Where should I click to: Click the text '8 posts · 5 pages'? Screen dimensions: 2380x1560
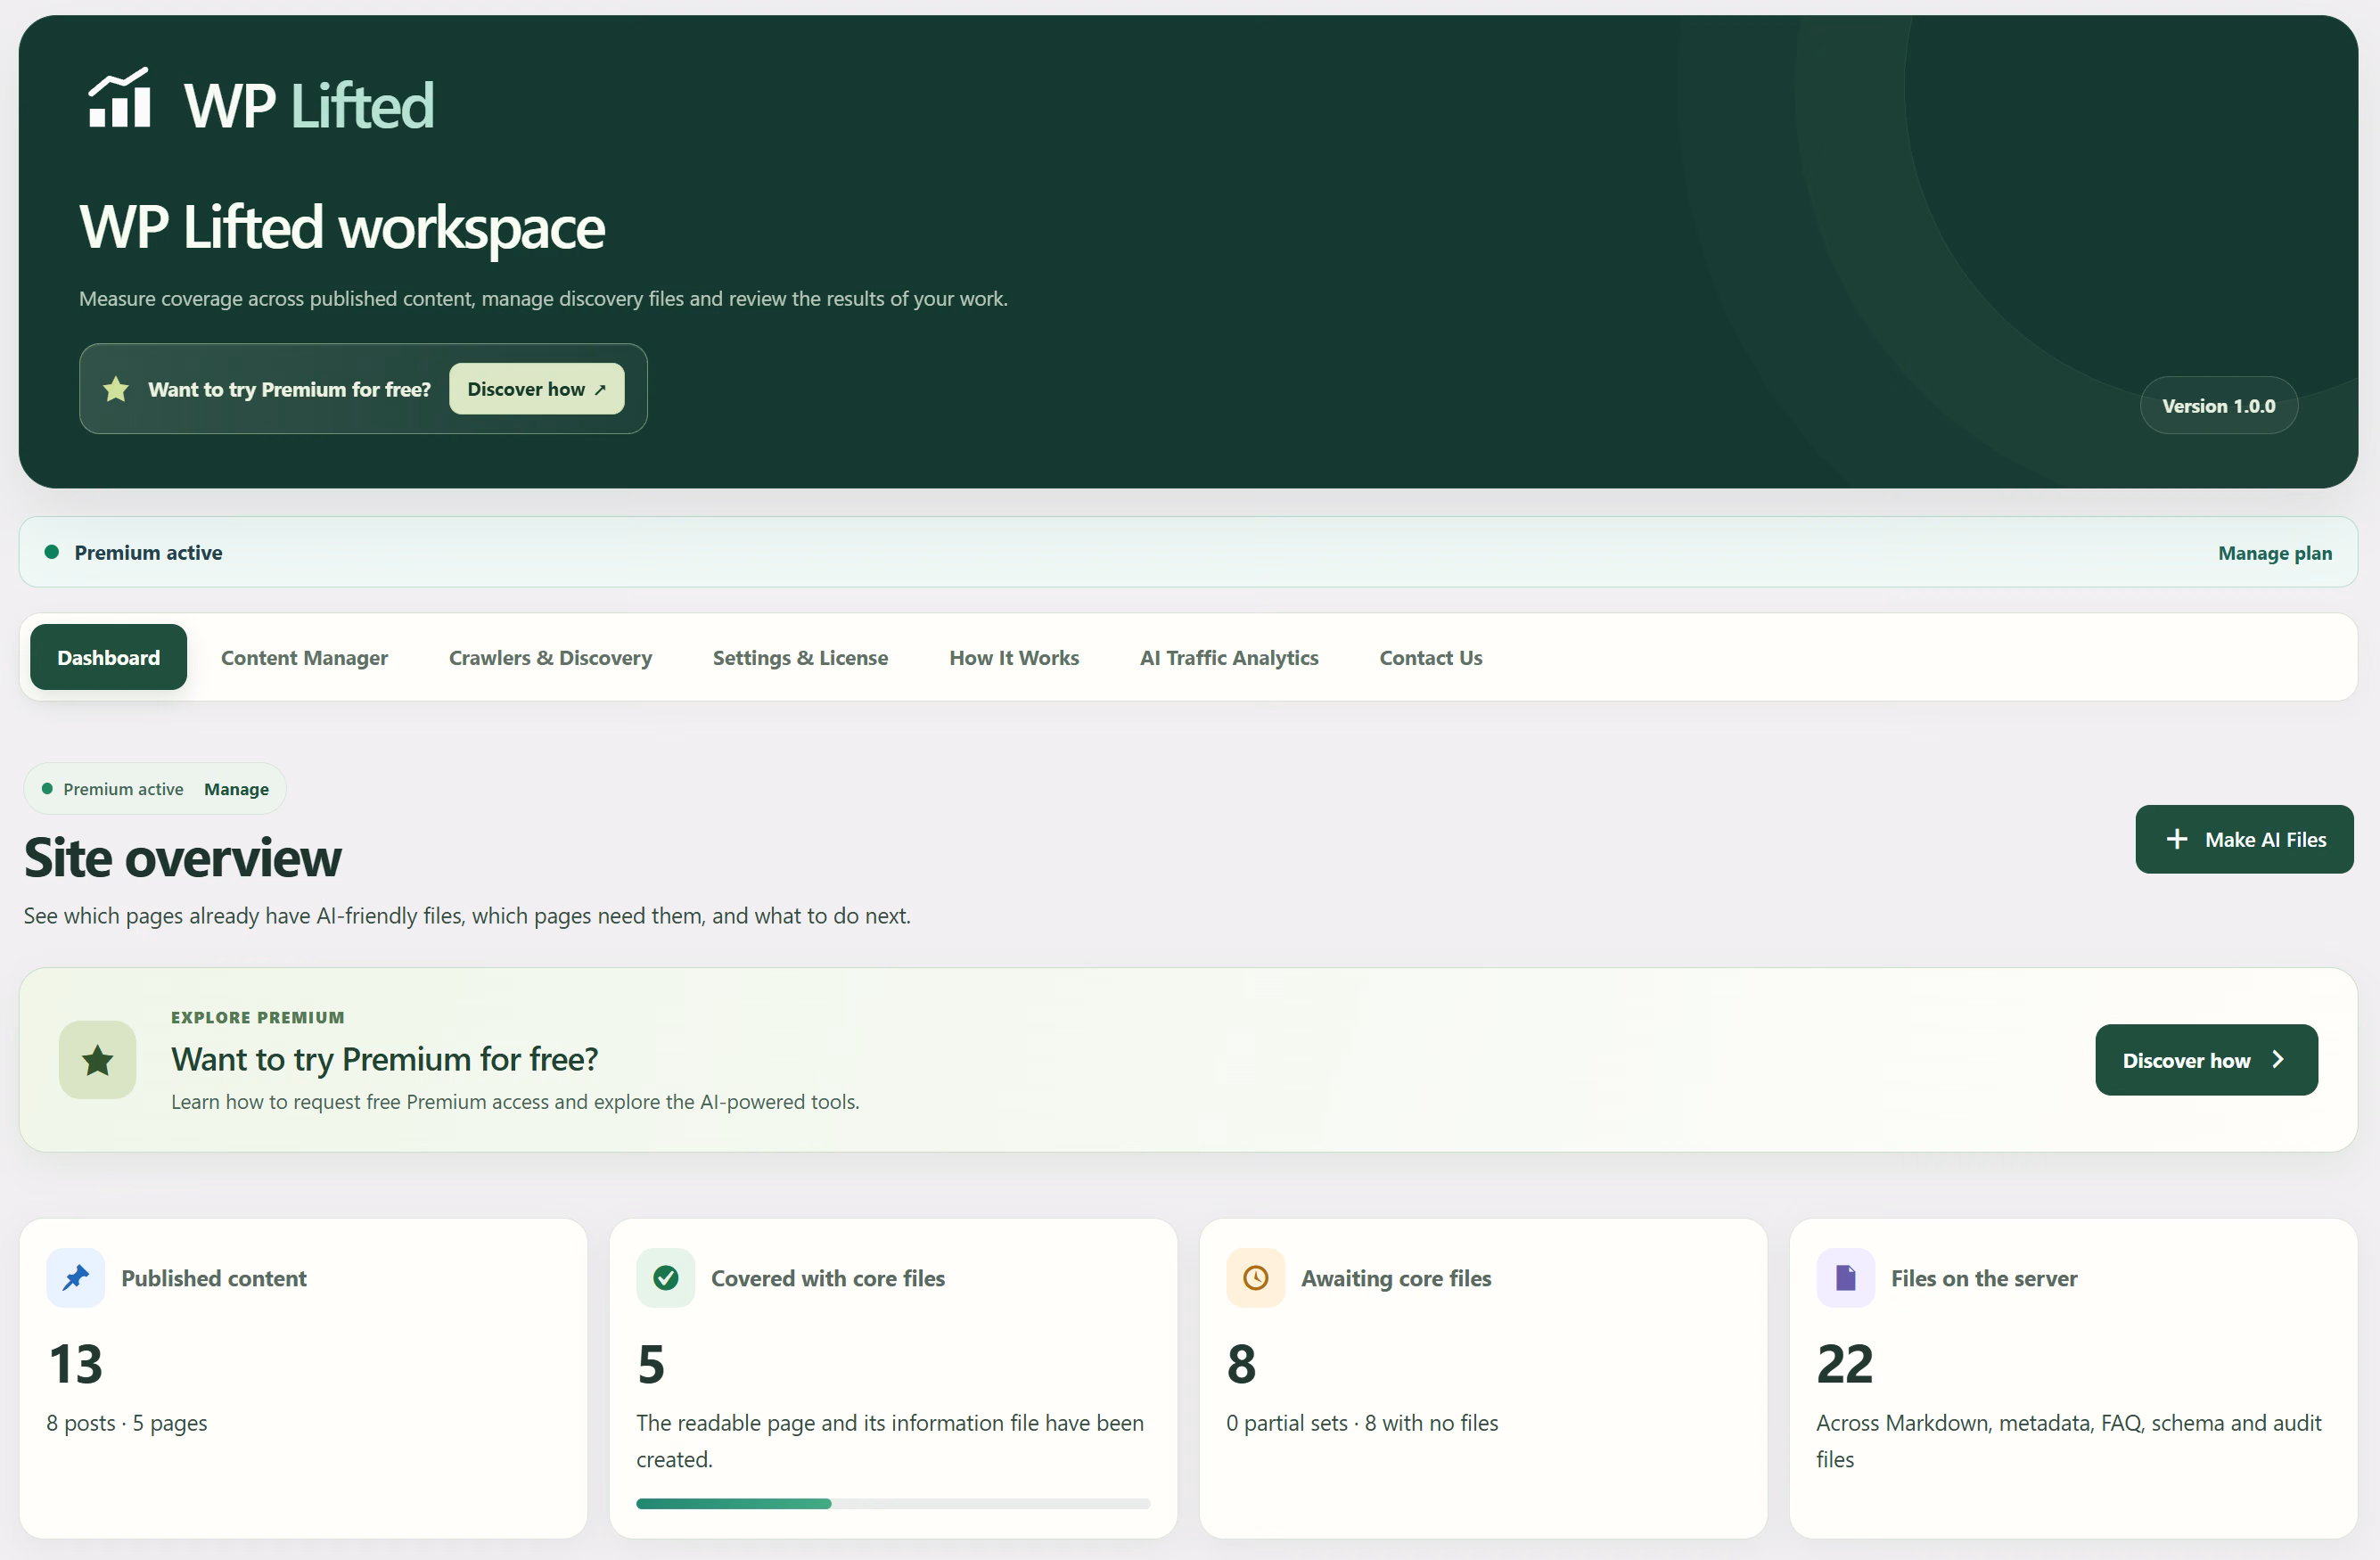[x=127, y=1423]
